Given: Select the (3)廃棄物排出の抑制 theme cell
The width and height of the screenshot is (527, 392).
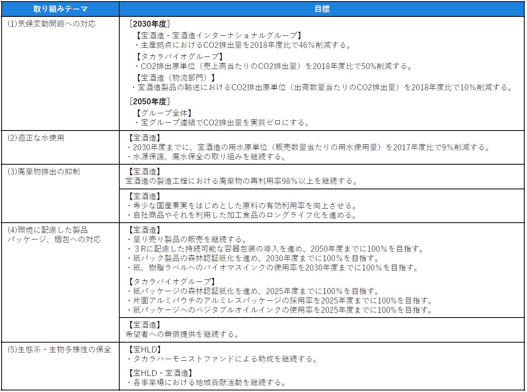Looking at the screenshot, I should [60, 193].
